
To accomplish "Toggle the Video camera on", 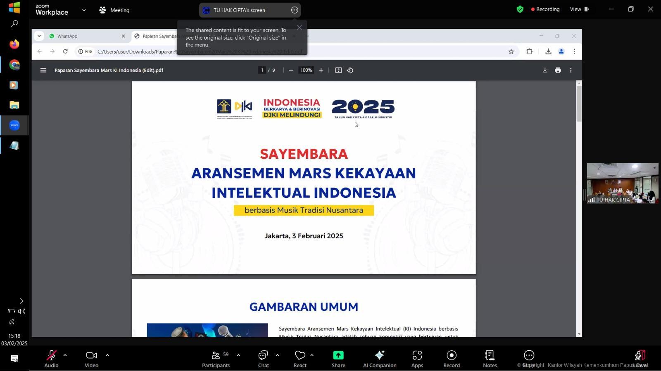I will pyautogui.click(x=91, y=359).
